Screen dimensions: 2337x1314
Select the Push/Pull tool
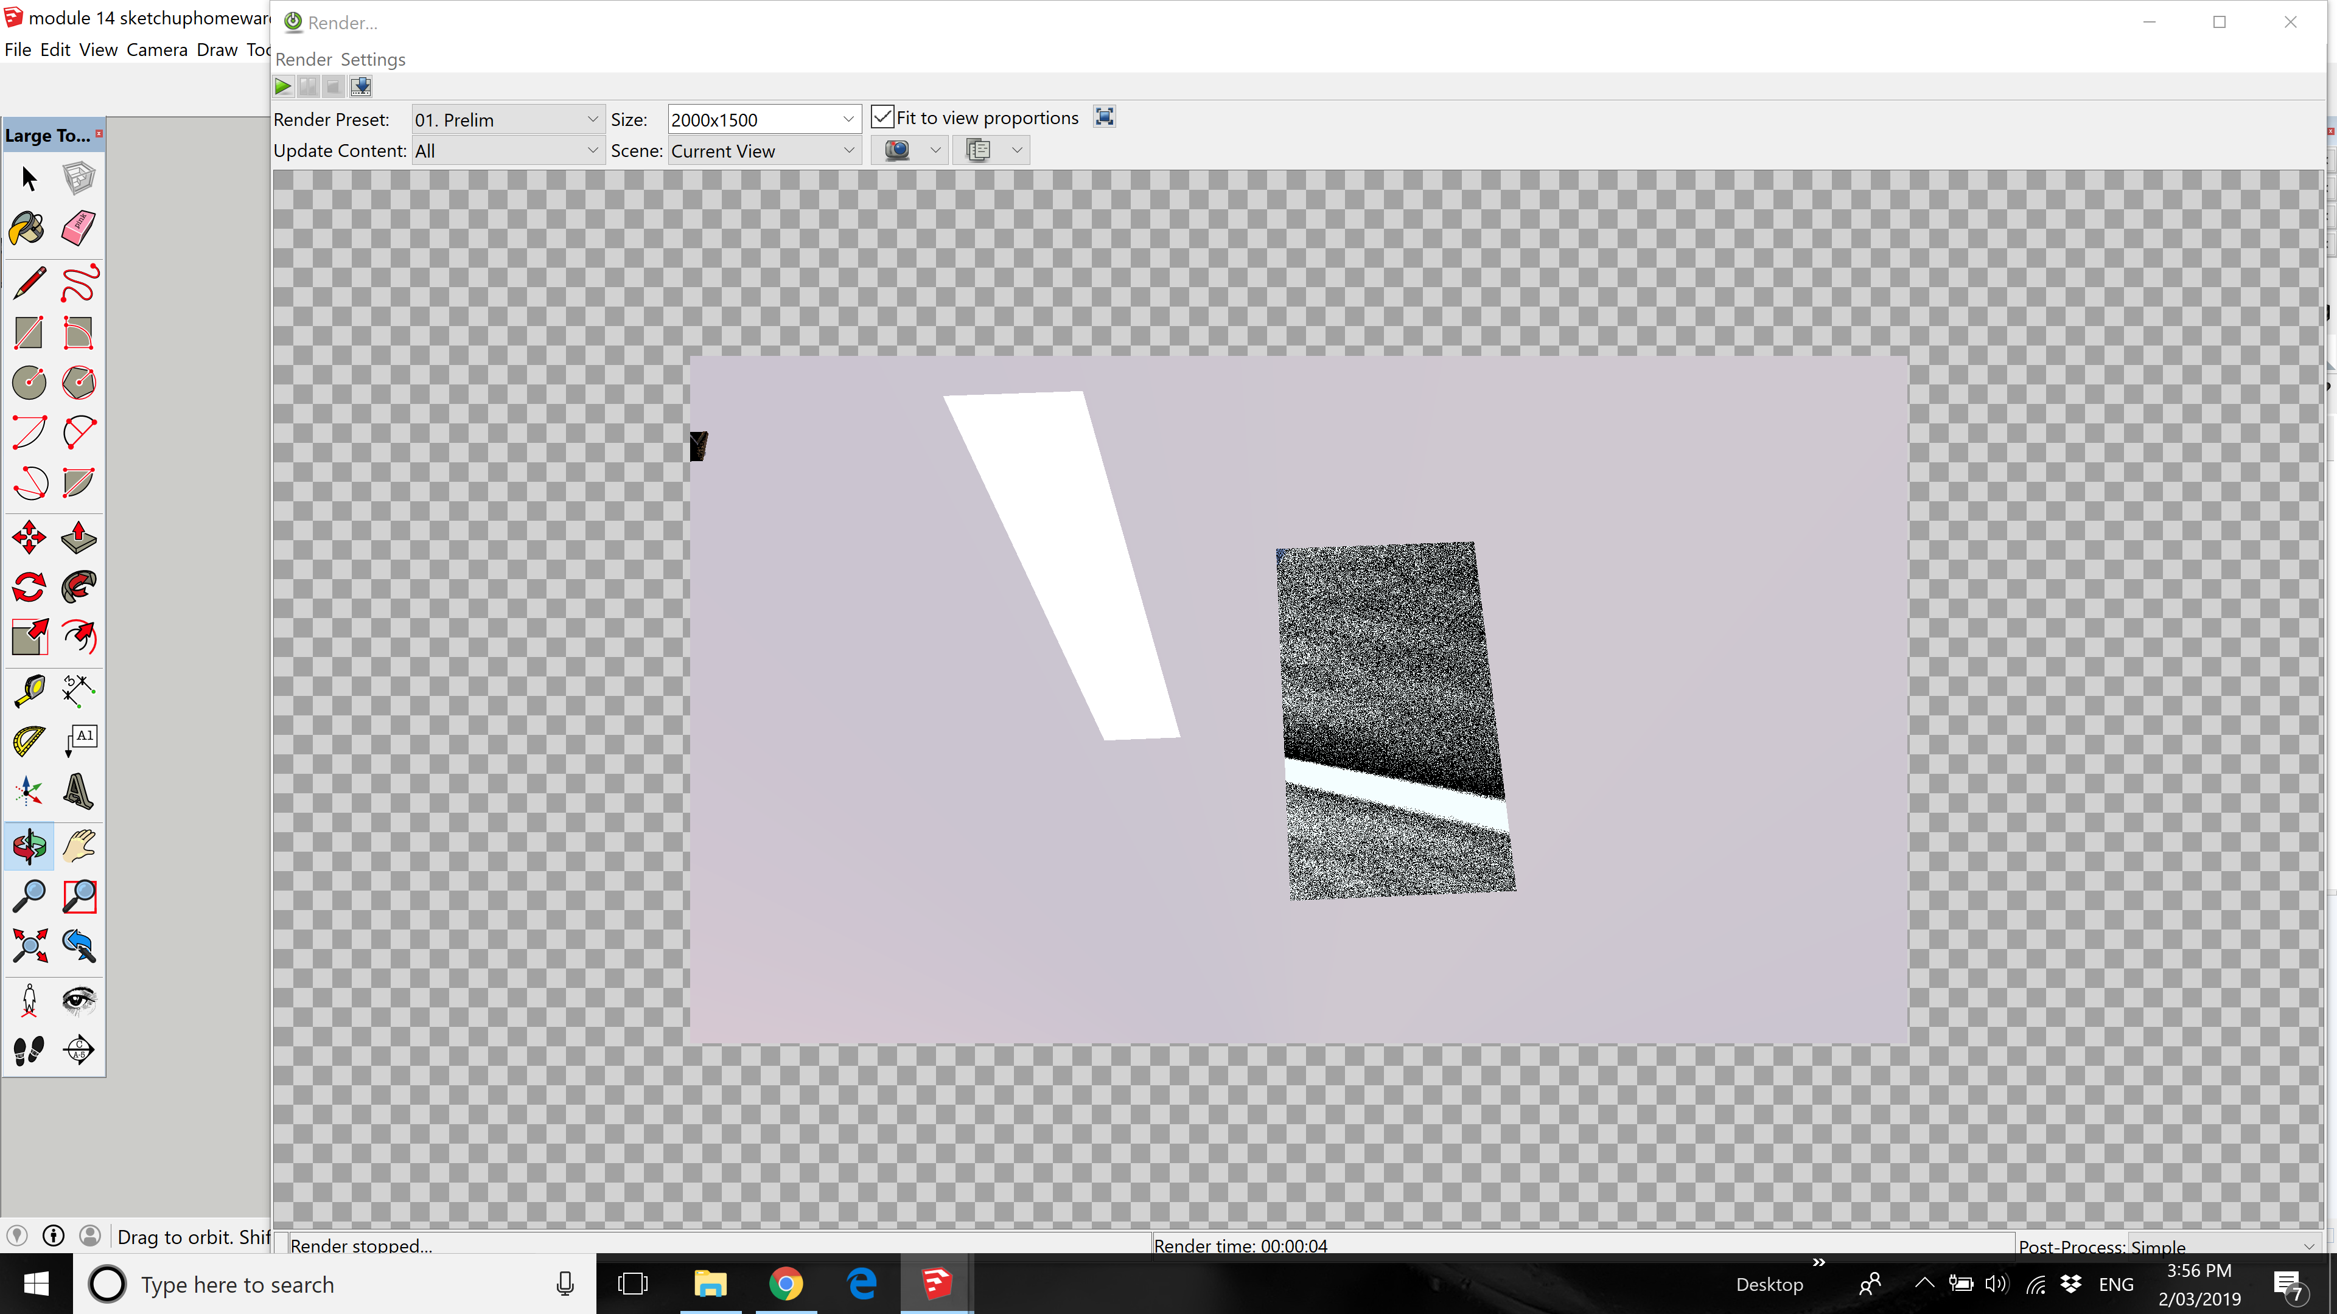click(x=79, y=538)
